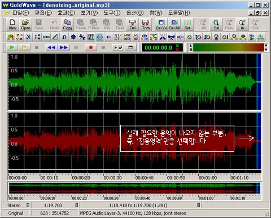Click the New file toolbar button
This screenshot has height=218, width=271.
coord(12,24)
